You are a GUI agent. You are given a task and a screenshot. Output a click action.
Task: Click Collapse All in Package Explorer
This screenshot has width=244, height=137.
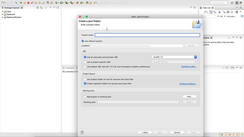[38, 8]
